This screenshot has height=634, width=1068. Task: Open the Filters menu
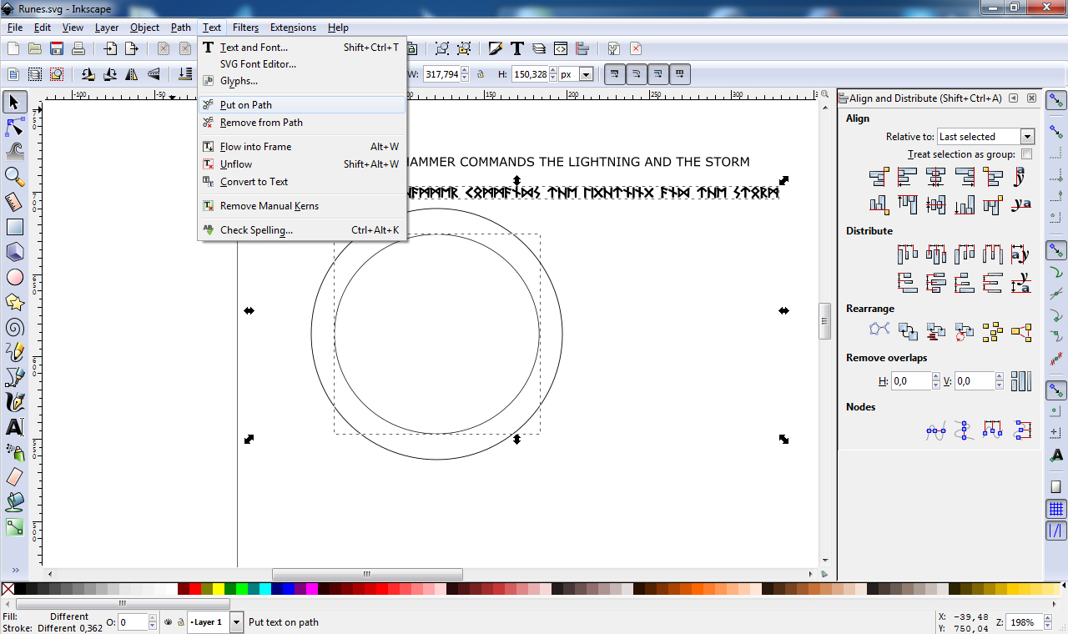(x=245, y=28)
